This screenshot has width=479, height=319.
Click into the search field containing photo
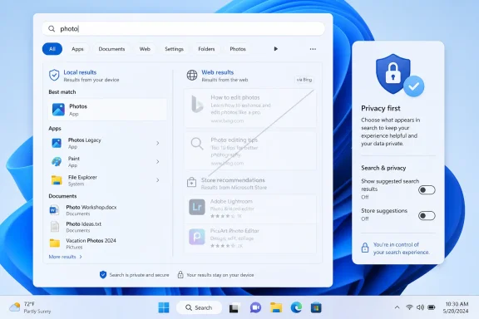[183, 29]
